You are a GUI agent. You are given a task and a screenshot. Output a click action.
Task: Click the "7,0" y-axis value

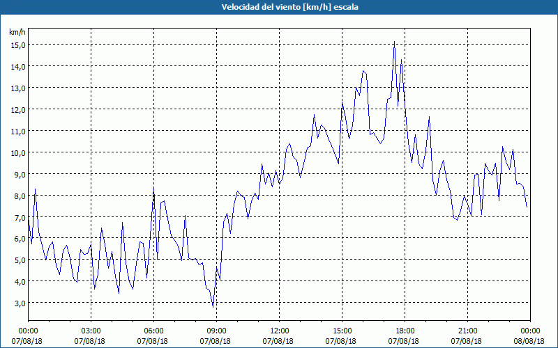(20, 217)
